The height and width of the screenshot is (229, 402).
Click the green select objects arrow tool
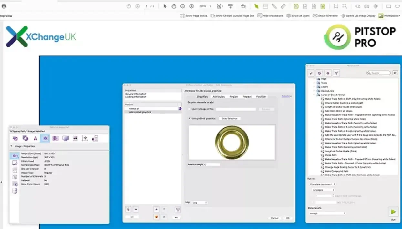click(x=256, y=6)
